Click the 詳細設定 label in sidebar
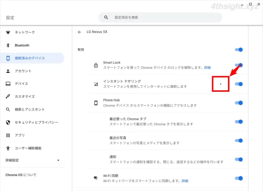This screenshot has height=191, width=263. click(12, 160)
